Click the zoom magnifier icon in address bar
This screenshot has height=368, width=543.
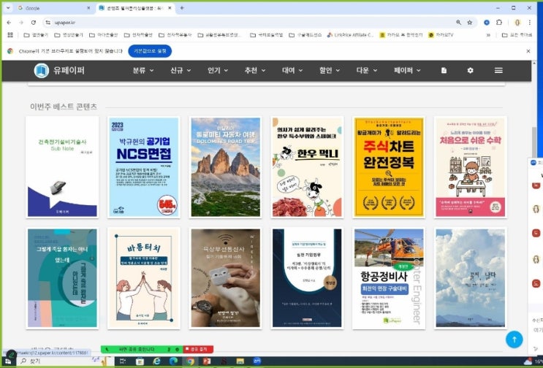(x=458, y=23)
